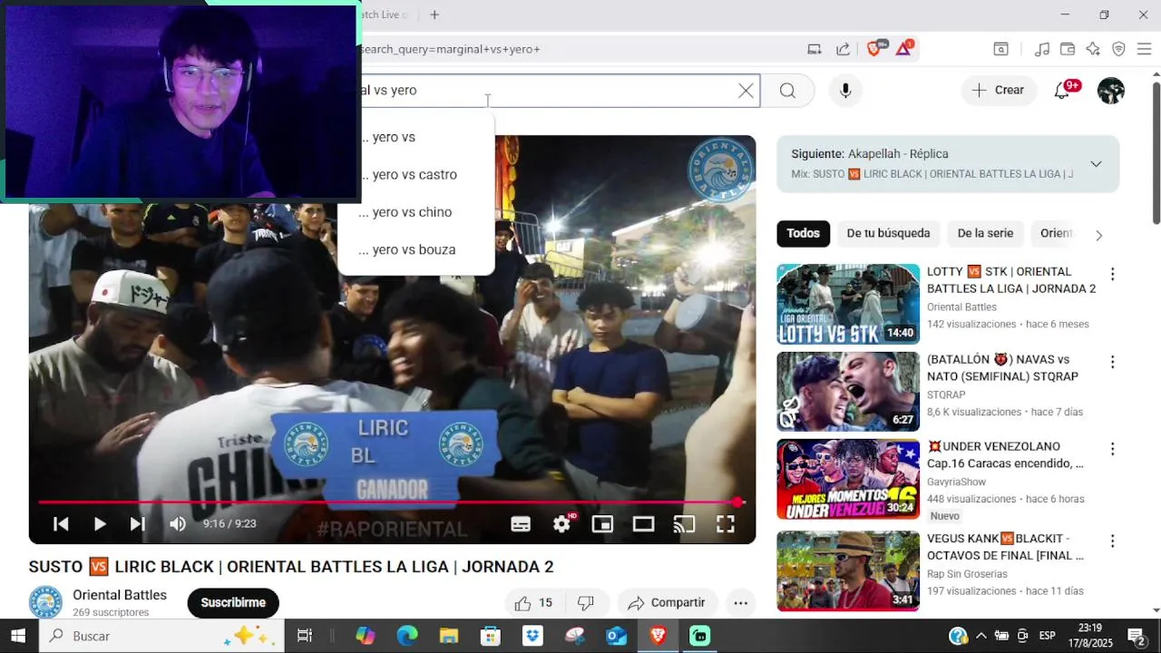This screenshot has height=653, width=1161.
Task: Open LOTTY vs STK video thumbnail
Action: tap(848, 304)
